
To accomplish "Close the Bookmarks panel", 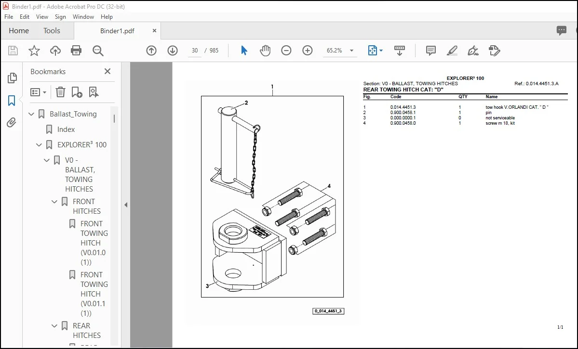I will pos(108,71).
